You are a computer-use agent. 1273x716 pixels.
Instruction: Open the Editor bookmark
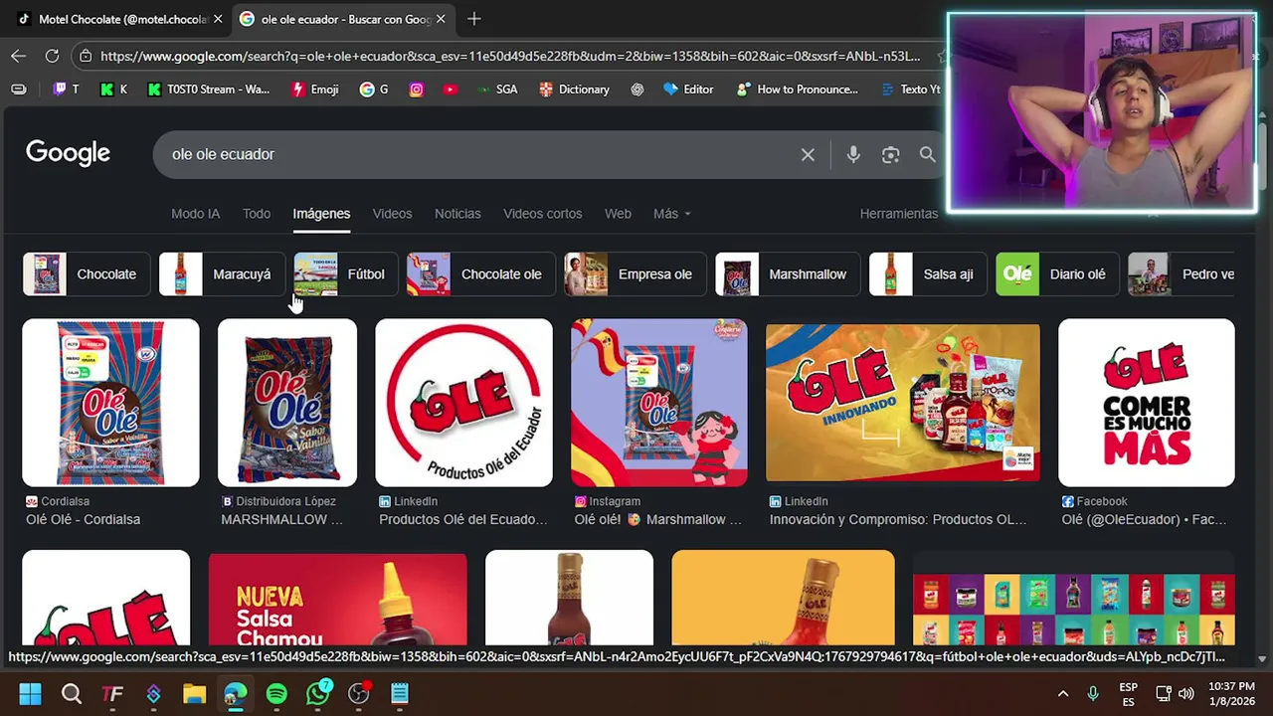click(688, 89)
